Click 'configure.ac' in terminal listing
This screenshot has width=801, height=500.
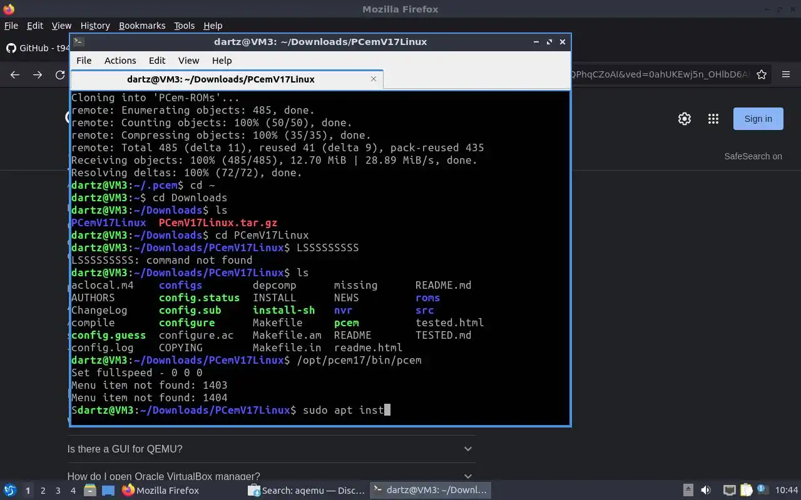196,335
